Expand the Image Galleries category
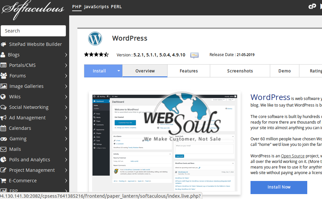 pos(66,86)
